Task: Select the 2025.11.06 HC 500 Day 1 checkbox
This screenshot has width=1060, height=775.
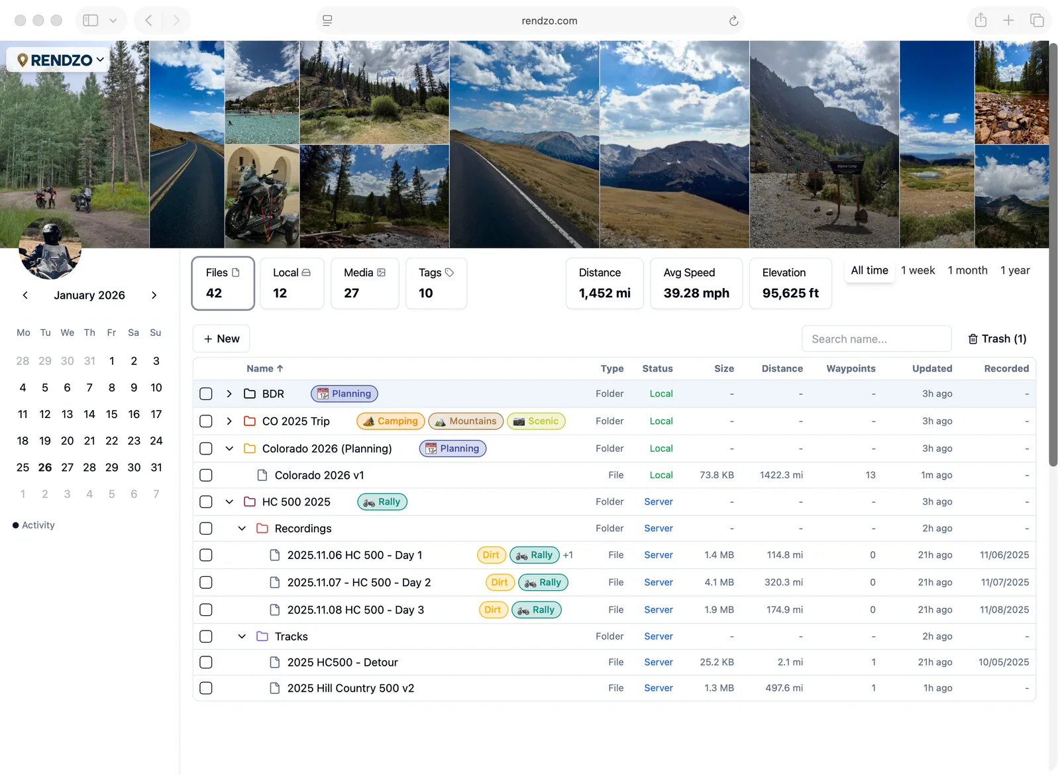Action: pyautogui.click(x=206, y=555)
